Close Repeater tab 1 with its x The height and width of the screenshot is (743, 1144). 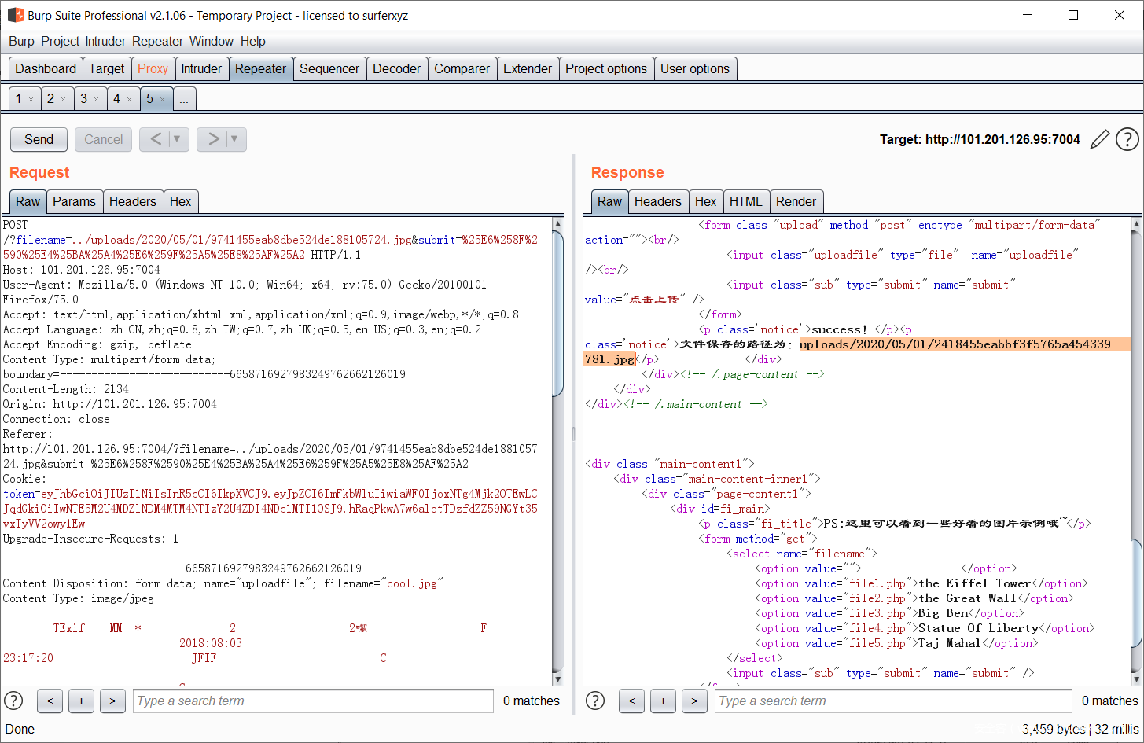[31, 99]
